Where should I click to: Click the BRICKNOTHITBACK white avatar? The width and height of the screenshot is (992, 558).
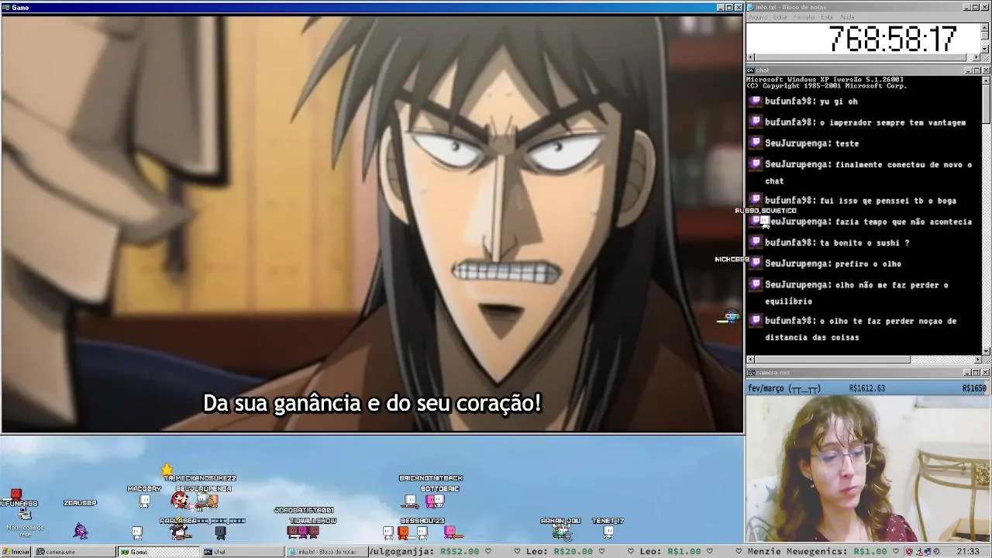(x=411, y=501)
